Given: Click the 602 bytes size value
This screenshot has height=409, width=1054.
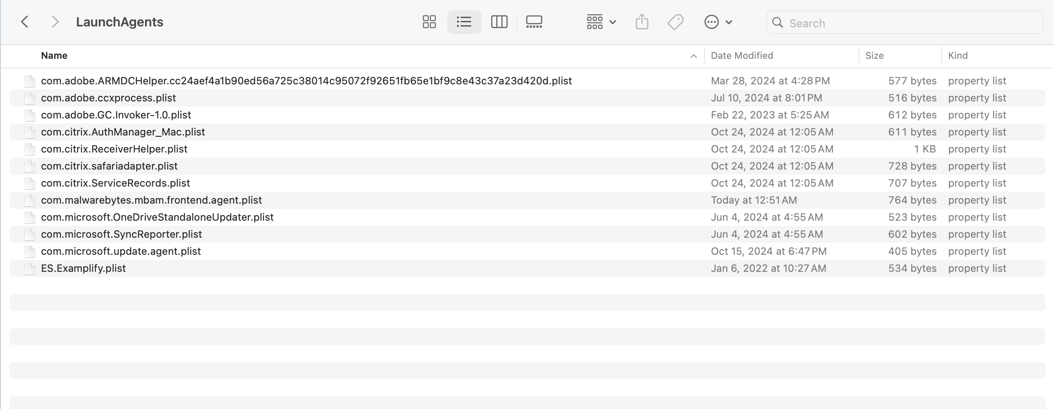Looking at the screenshot, I should pos(912,234).
